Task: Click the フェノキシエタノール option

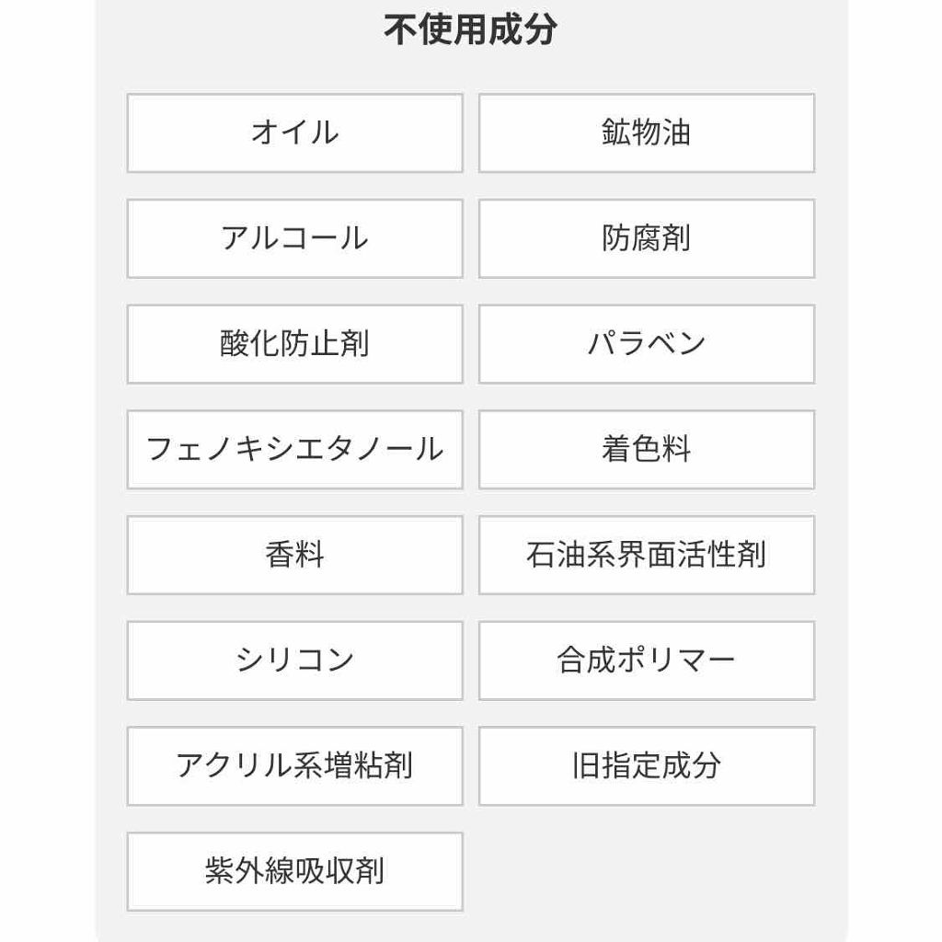Action: (x=294, y=450)
